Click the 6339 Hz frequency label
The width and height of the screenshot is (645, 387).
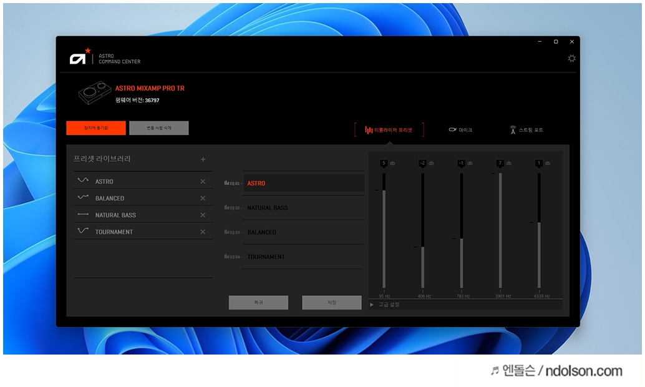[541, 296]
